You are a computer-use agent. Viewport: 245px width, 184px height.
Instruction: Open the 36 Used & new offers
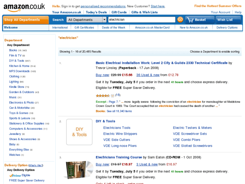[148, 75]
